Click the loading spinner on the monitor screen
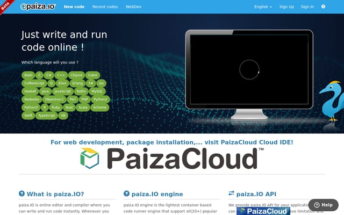This screenshot has width=344, height=215. (x=249, y=69)
